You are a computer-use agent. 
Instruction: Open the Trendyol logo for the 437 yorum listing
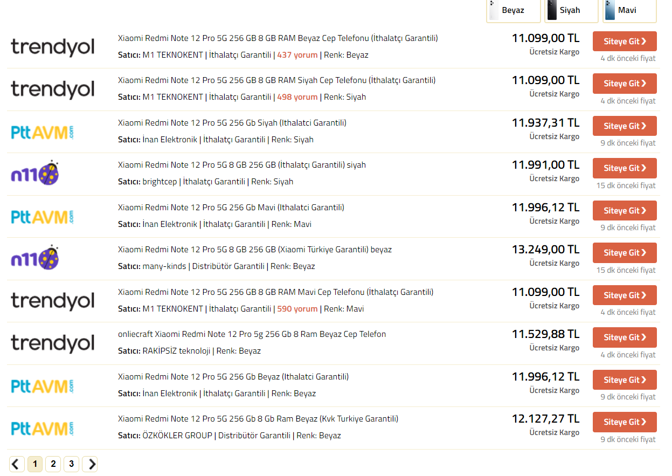pos(52,47)
